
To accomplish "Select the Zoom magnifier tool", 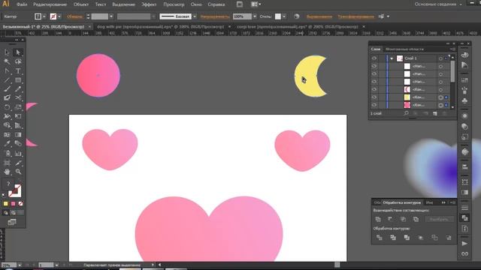I will click(x=18, y=172).
